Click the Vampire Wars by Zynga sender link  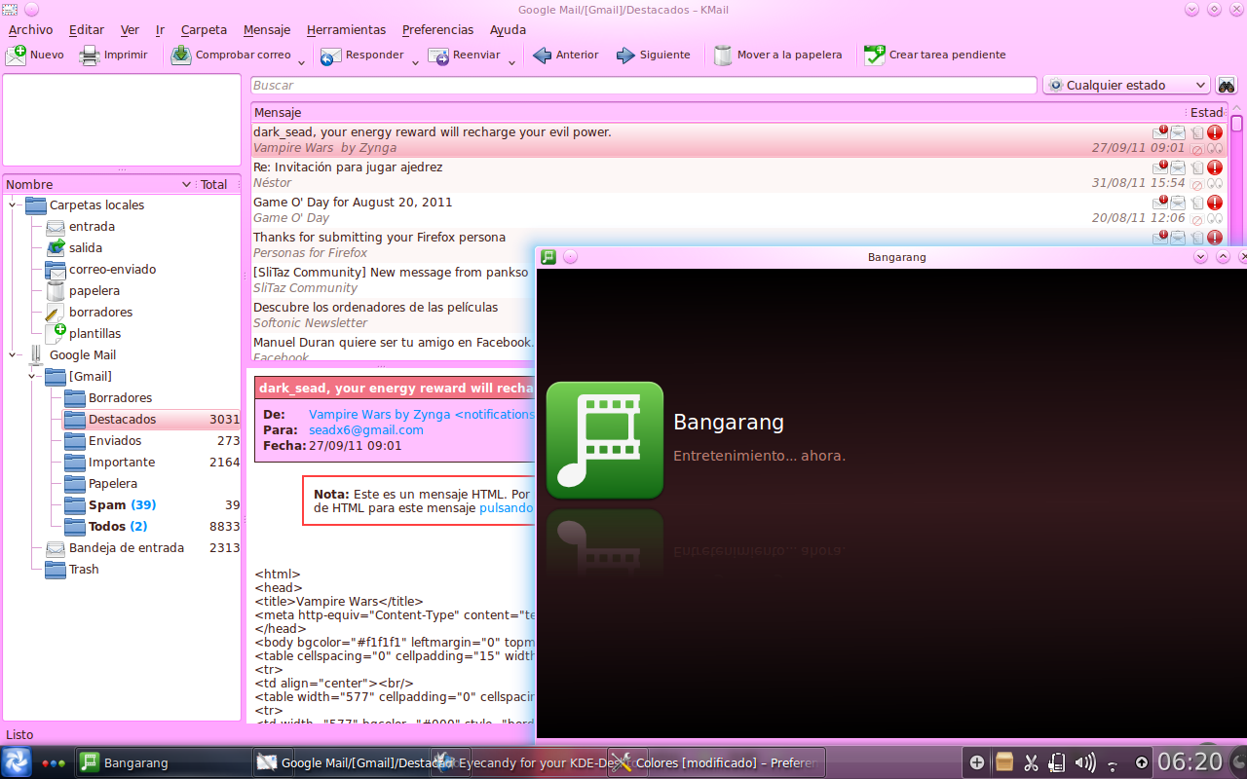421,415
